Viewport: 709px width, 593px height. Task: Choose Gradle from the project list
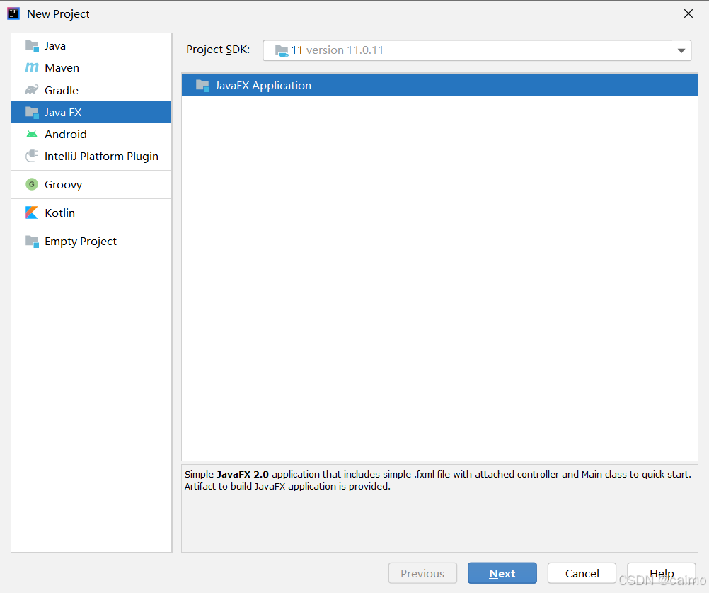tap(91, 90)
